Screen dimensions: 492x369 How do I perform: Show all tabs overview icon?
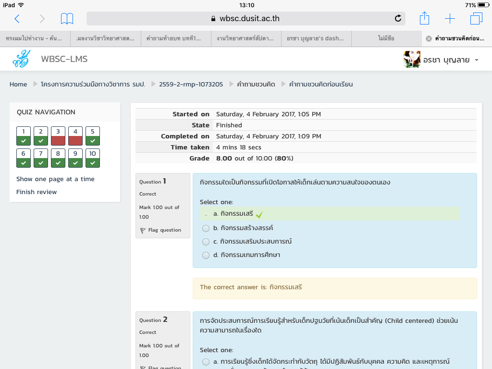pyautogui.click(x=476, y=19)
